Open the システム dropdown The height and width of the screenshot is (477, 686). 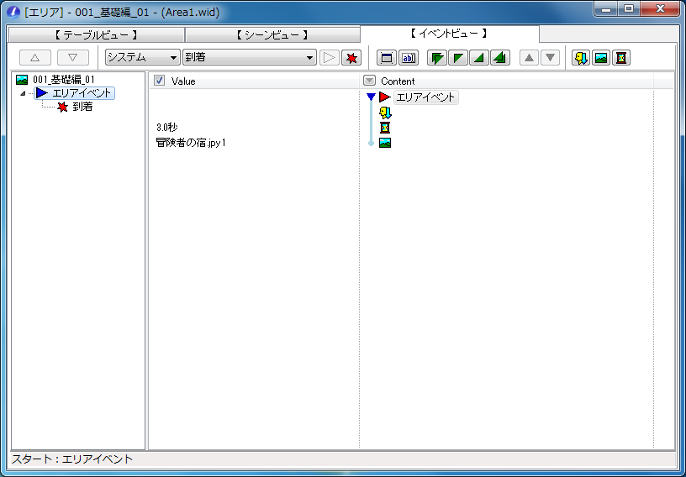tap(143, 57)
